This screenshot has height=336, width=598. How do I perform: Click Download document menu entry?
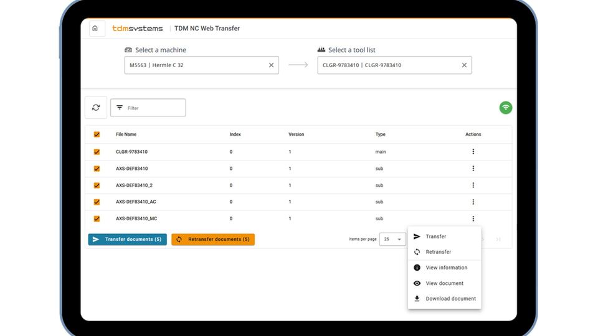[x=450, y=299]
